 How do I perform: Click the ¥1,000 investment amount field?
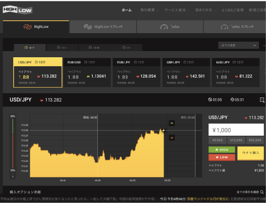[x=236, y=130]
